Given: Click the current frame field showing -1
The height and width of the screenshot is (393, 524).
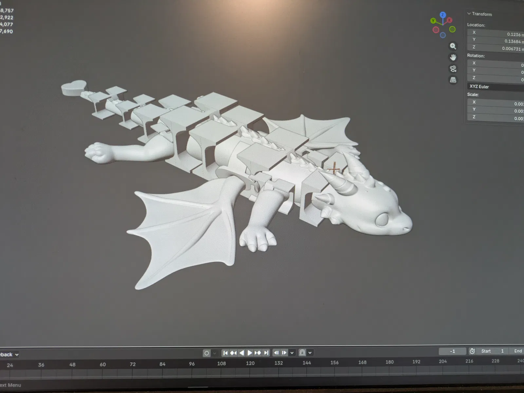Looking at the screenshot, I should click(x=452, y=351).
